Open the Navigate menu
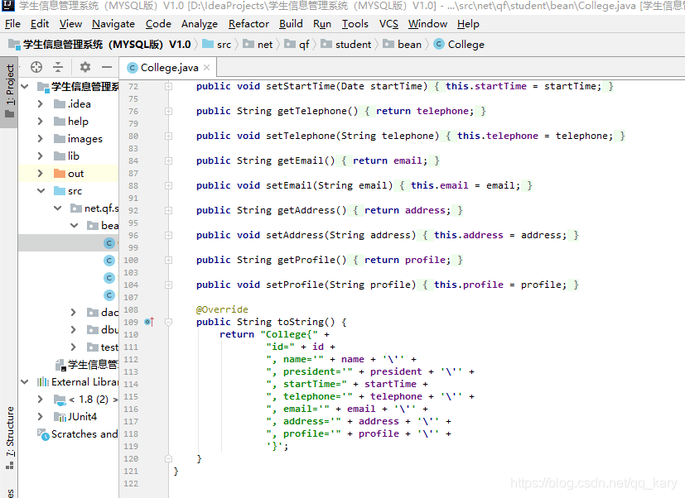Screen dimensions: 685x498 pyautogui.click(x=113, y=24)
